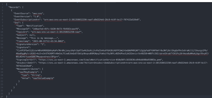This screenshot has height=98, width=212.
Task: Click the "Type" key on line 20
Action: [x=24, y=75]
